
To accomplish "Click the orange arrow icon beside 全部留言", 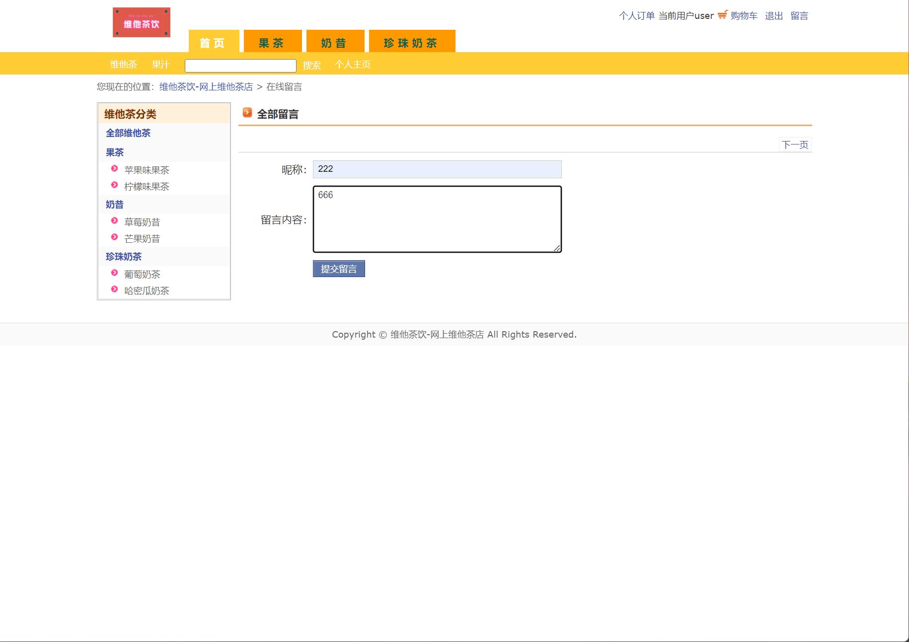I will [247, 113].
